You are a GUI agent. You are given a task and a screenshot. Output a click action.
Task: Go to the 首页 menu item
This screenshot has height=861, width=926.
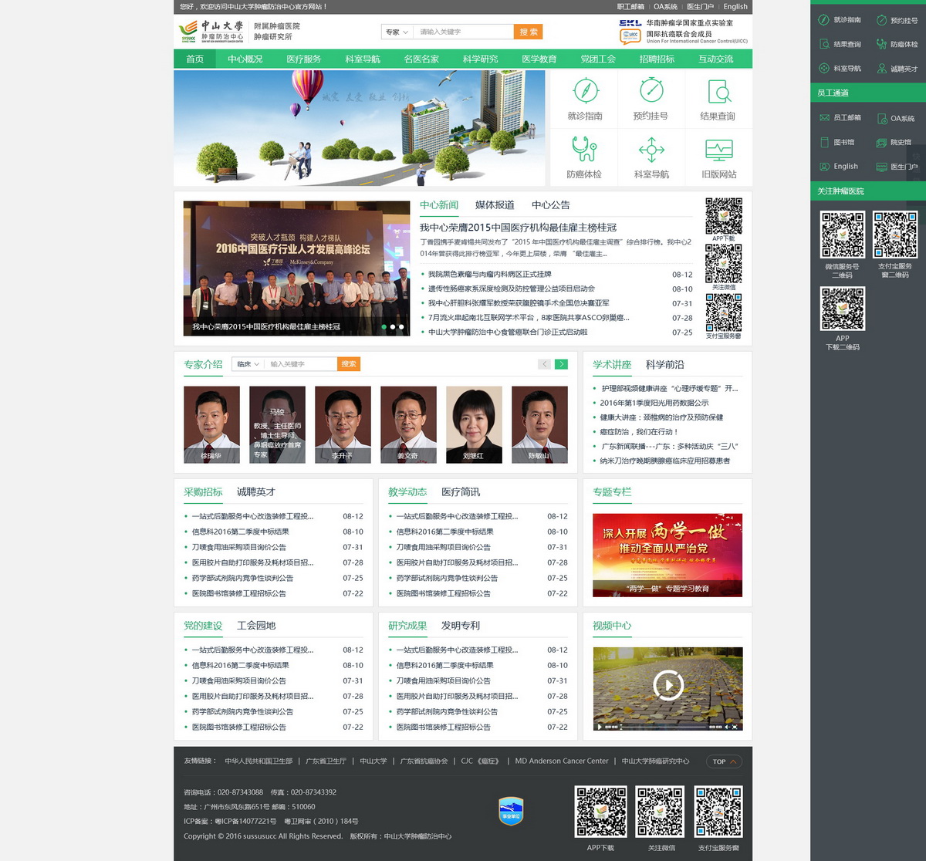coord(195,59)
